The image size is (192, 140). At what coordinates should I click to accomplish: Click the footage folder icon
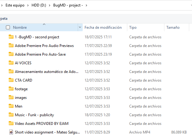coord(11,89)
